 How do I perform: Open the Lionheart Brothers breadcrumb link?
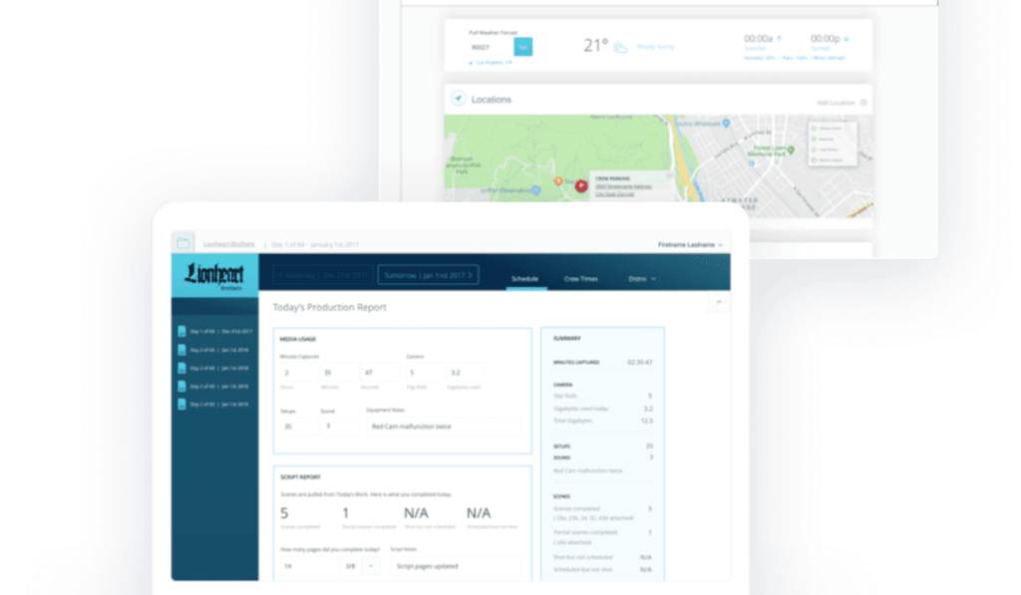[x=228, y=244]
